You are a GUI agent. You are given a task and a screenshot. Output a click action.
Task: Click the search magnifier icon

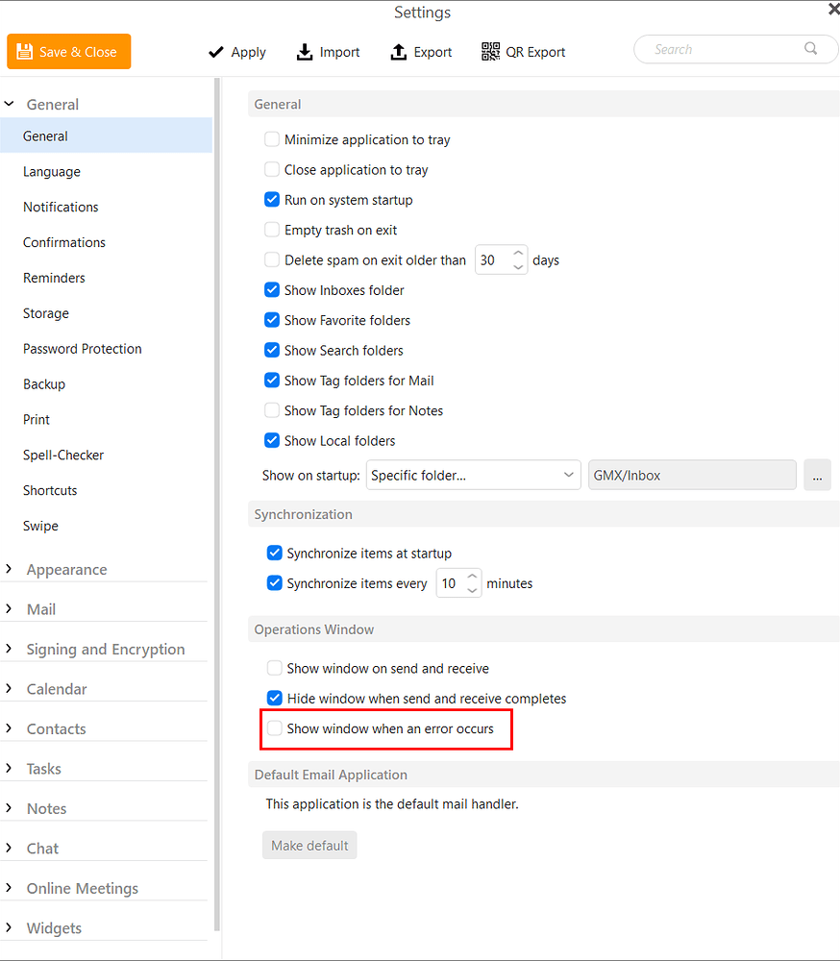(810, 48)
